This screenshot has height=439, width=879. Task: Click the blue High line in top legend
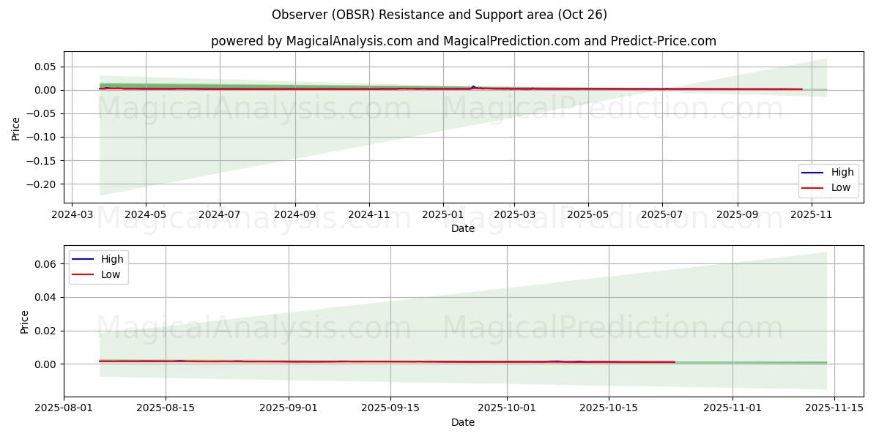pos(812,173)
